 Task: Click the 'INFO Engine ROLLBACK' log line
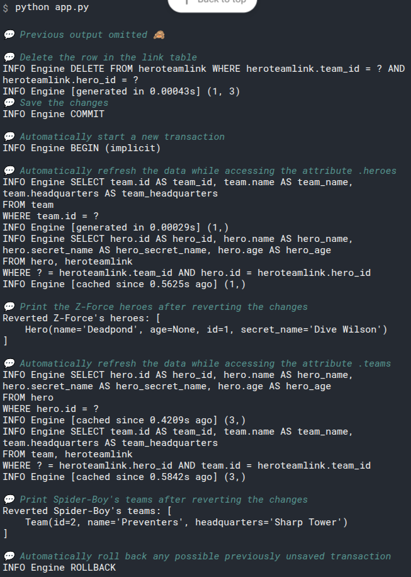[59, 568]
